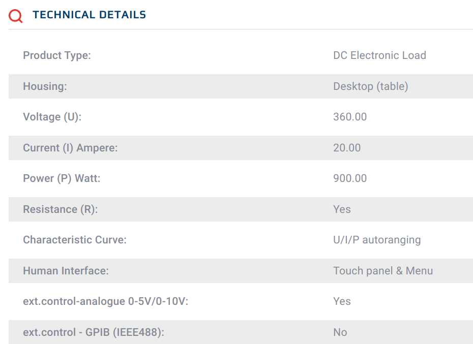Click the ext.control-analogue 0-5V/0-10V label
Viewport: 473px width, 344px height.
point(105,301)
